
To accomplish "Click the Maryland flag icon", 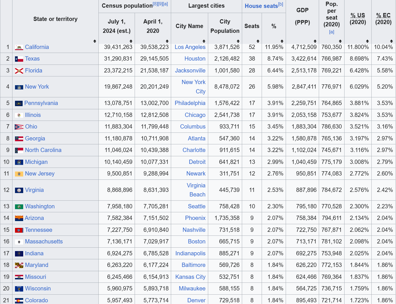I will (x=19, y=265).
